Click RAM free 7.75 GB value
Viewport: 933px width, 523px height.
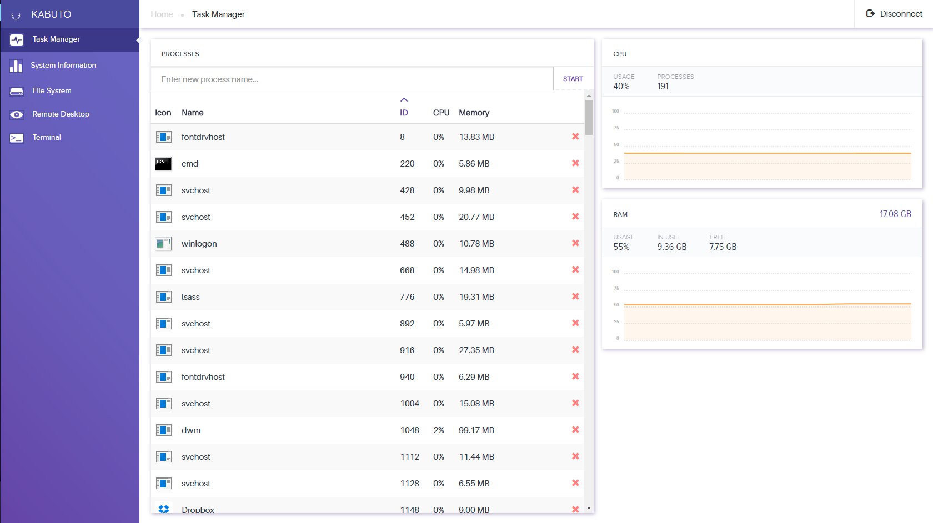tap(723, 247)
